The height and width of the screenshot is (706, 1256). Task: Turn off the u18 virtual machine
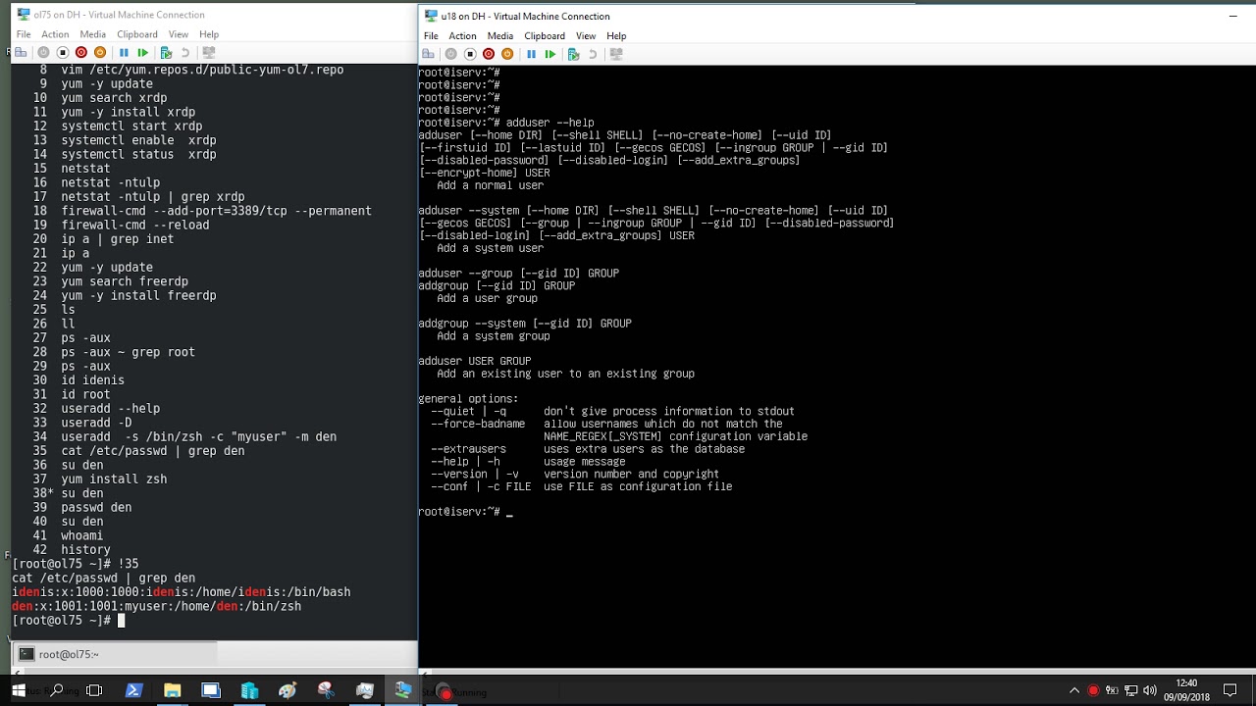pyautogui.click(x=470, y=54)
